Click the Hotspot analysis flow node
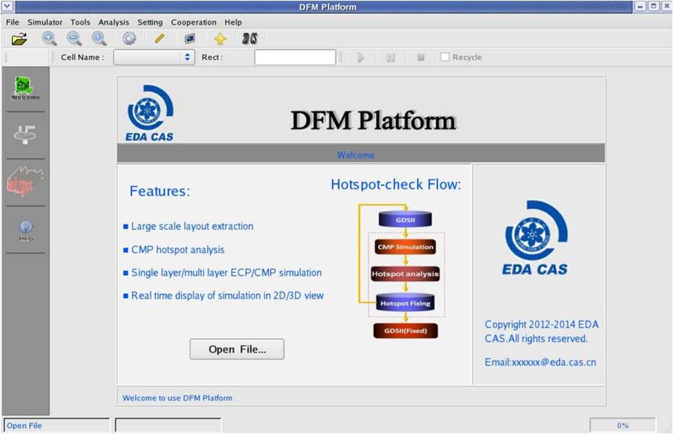Screen dimensions: 673x434 405,274
